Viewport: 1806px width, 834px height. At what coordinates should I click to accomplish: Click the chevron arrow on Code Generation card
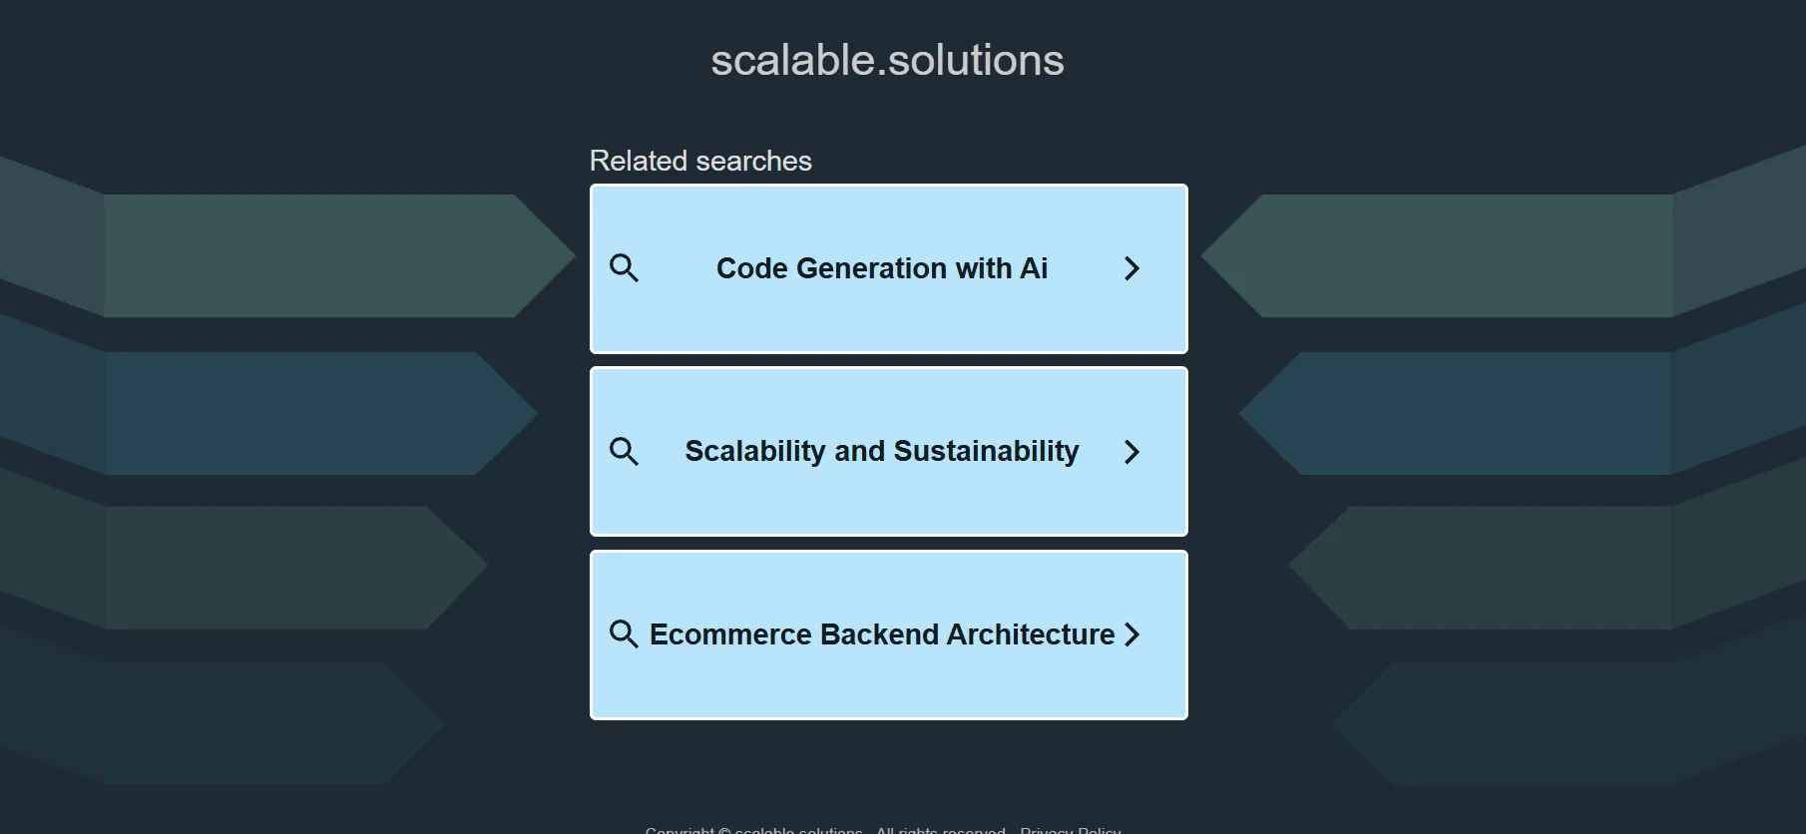[1131, 268]
